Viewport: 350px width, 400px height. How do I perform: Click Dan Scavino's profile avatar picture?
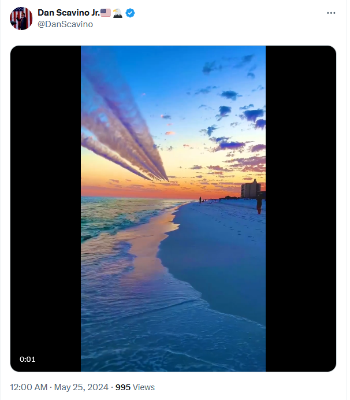(x=21, y=18)
